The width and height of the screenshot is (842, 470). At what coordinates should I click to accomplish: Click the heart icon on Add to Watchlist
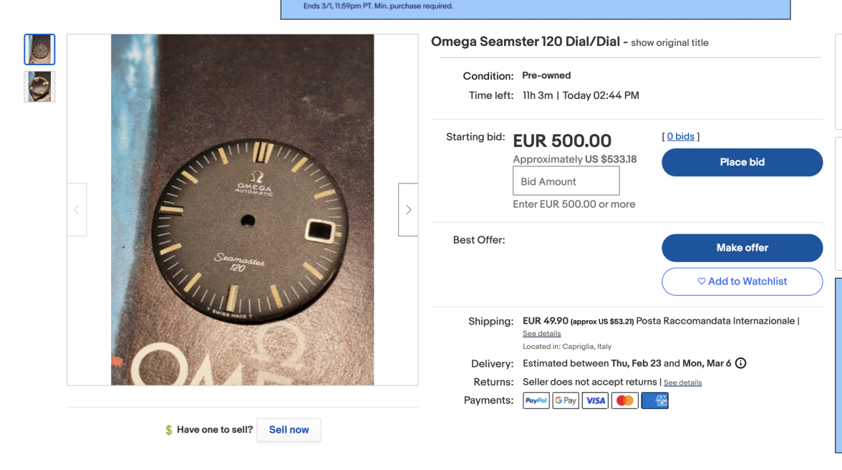[x=702, y=282]
